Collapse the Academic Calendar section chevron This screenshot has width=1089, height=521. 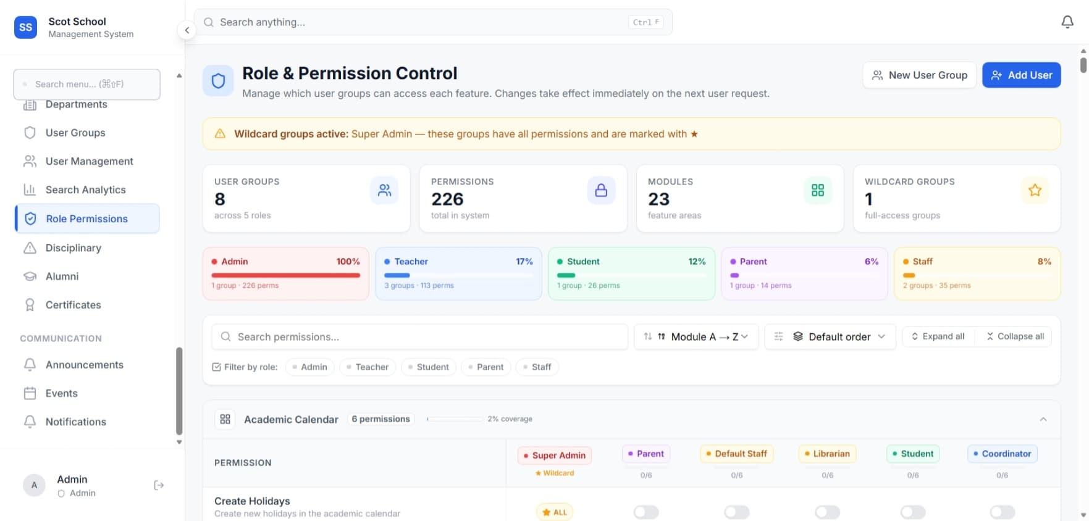(x=1043, y=419)
